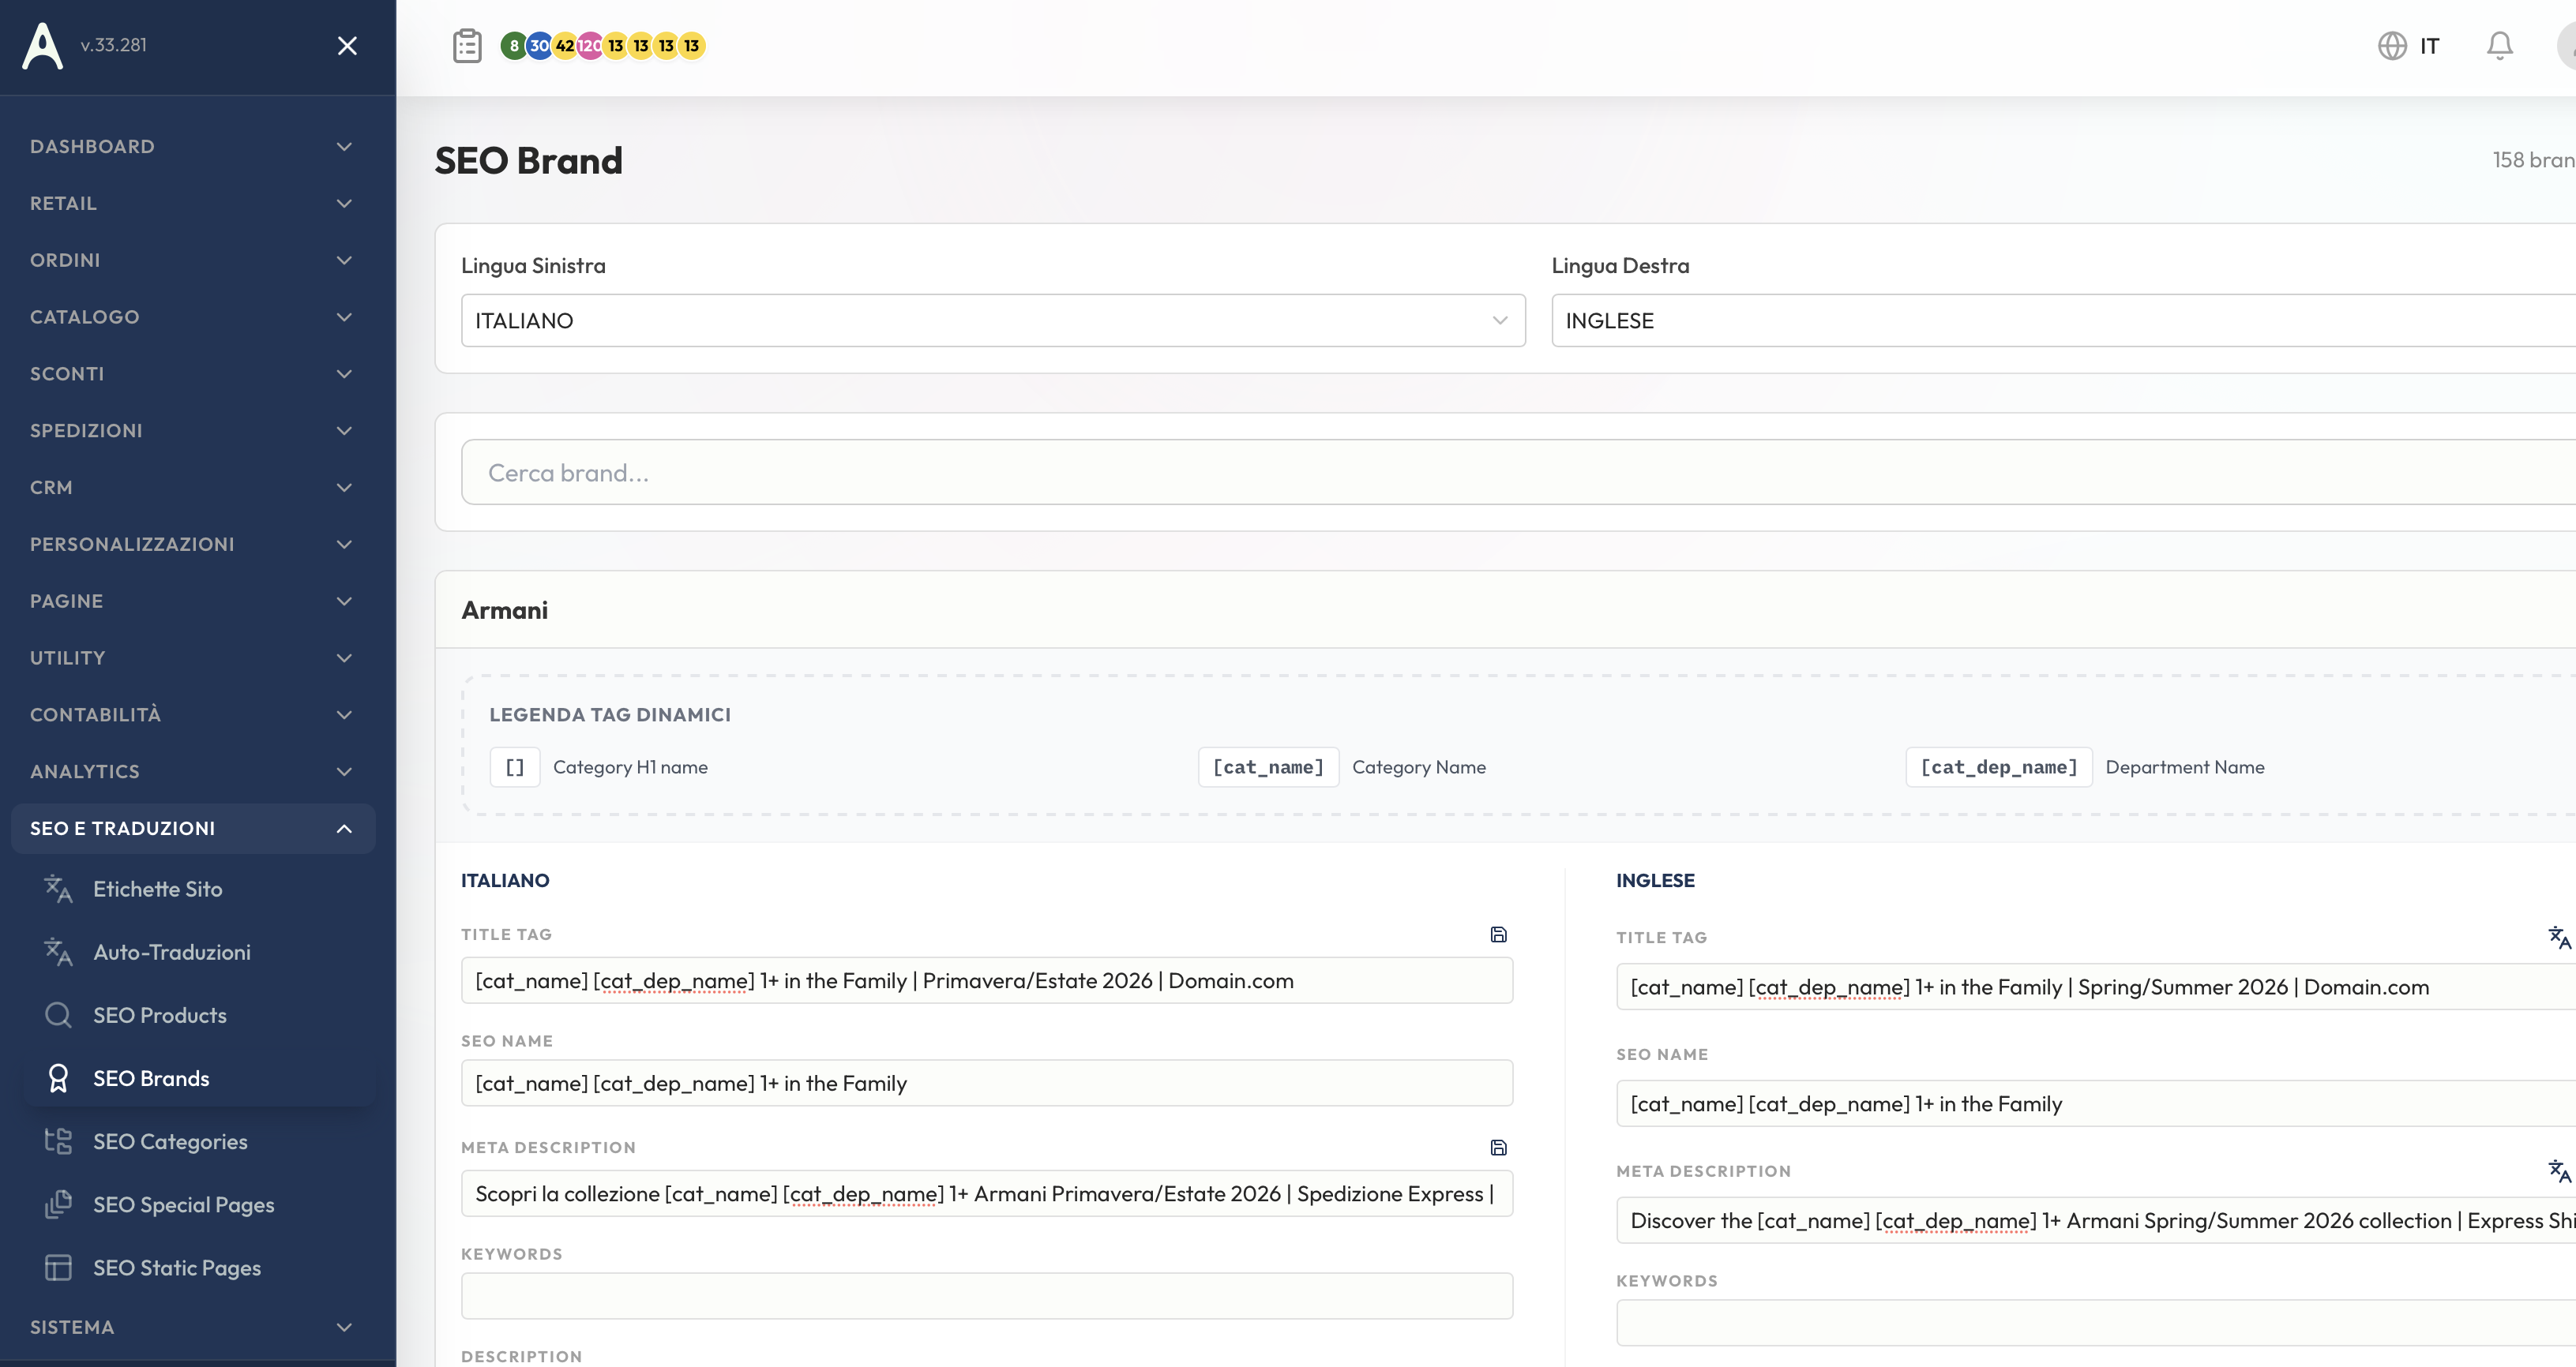This screenshot has width=2576, height=1367.
Task: Expand the Catalogo menu
Action: coord(193,316)
